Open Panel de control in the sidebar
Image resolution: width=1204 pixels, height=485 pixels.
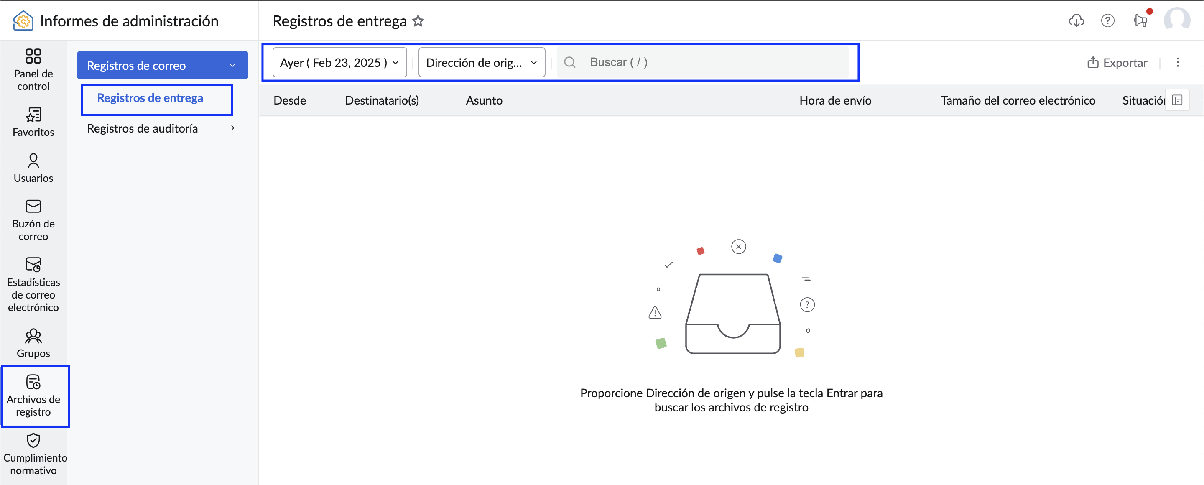click(x=33, y=70)
